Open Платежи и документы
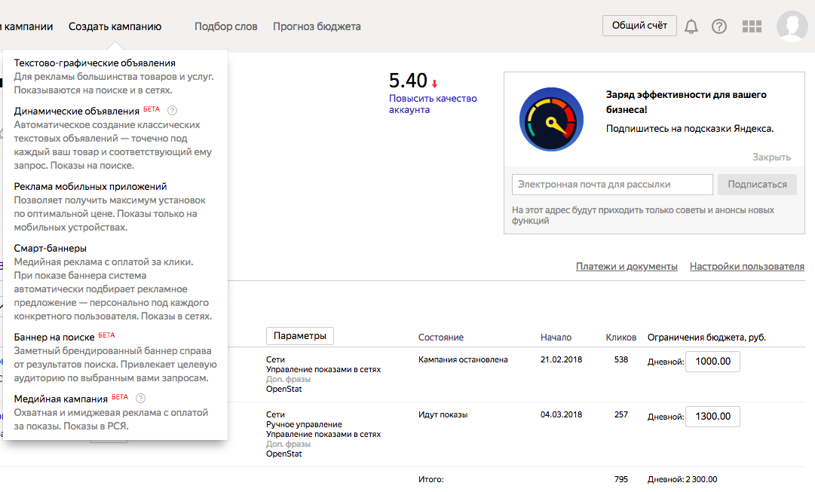Image resolution: width=815 pixels, height=492 pixels. [x=627, y=267]
